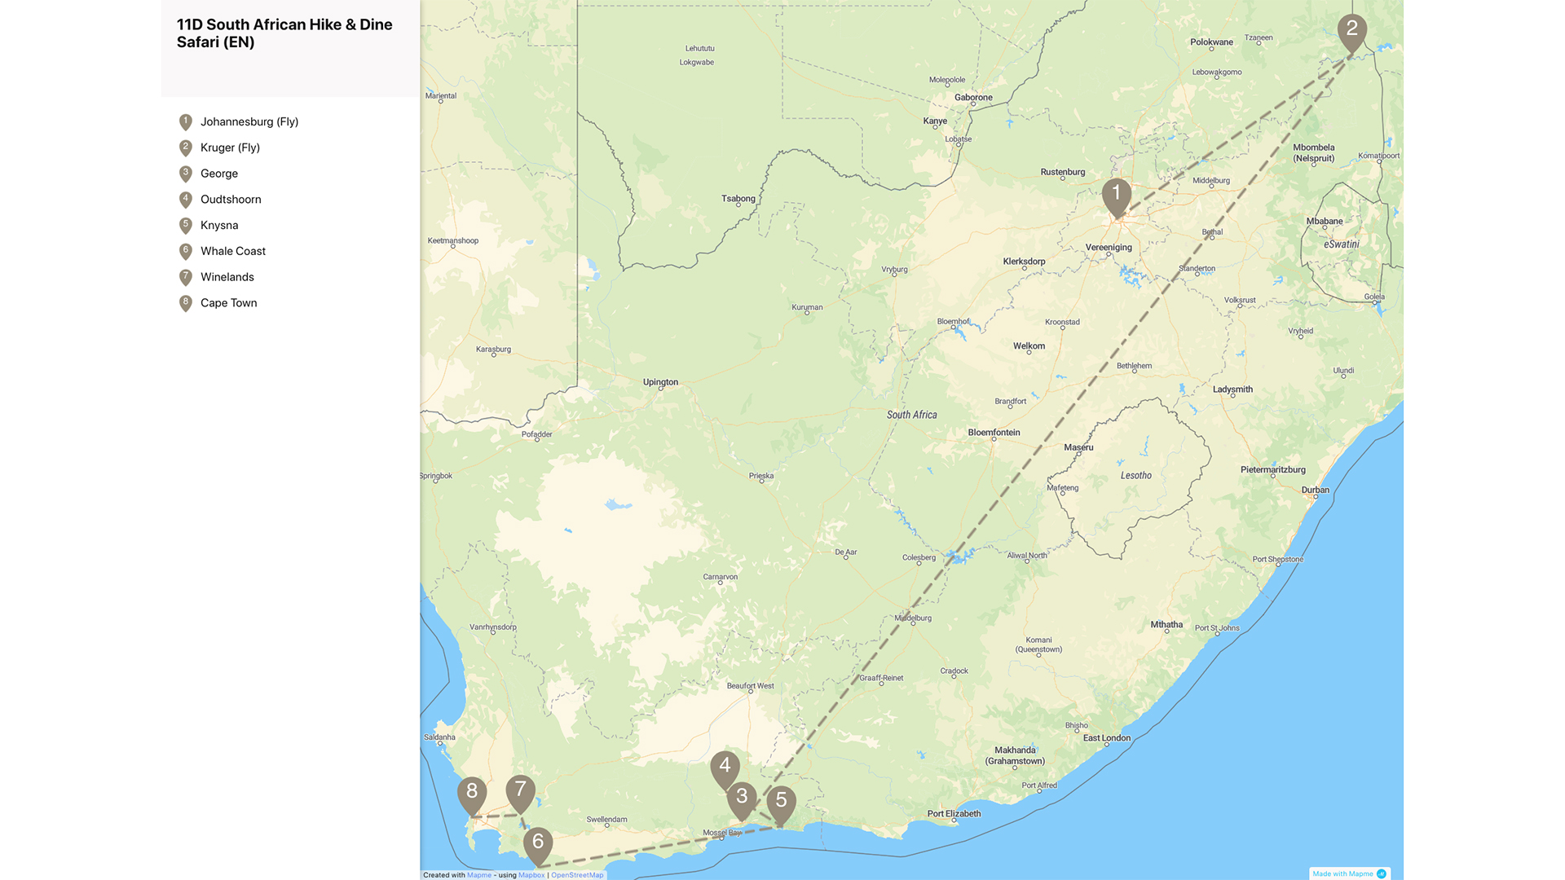The height and width of the screenshot is (880, 1565).
Task: Click map pin 5 at Knysna
Action: [781, 802]
